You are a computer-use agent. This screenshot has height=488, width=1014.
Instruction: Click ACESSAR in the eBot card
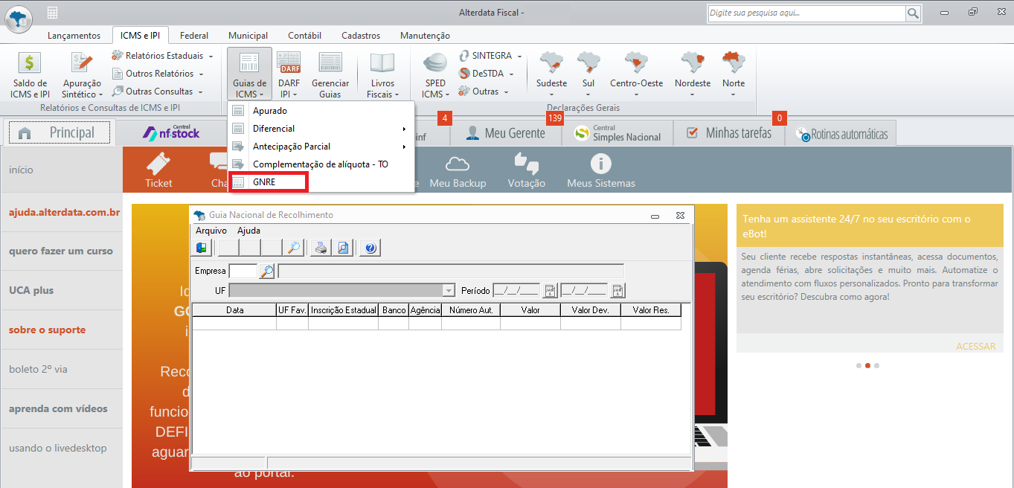[x=975, y=347]
